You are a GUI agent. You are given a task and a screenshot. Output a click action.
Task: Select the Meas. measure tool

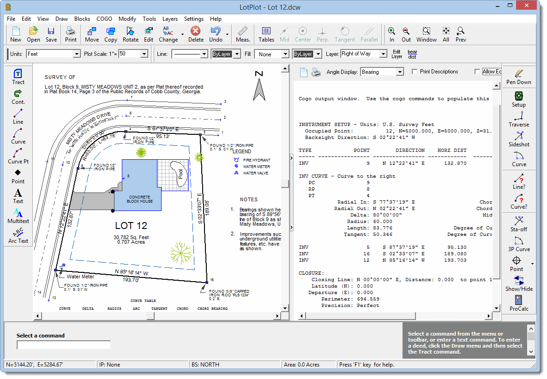tap(243, 35)
